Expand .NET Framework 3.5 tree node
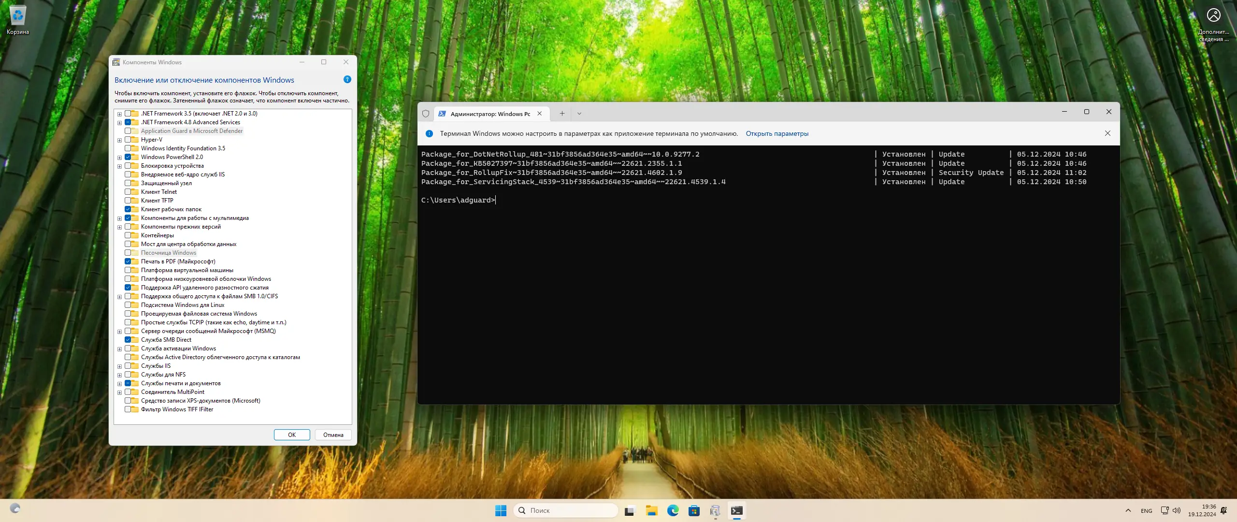1237x522 pixels. (119, 114)
